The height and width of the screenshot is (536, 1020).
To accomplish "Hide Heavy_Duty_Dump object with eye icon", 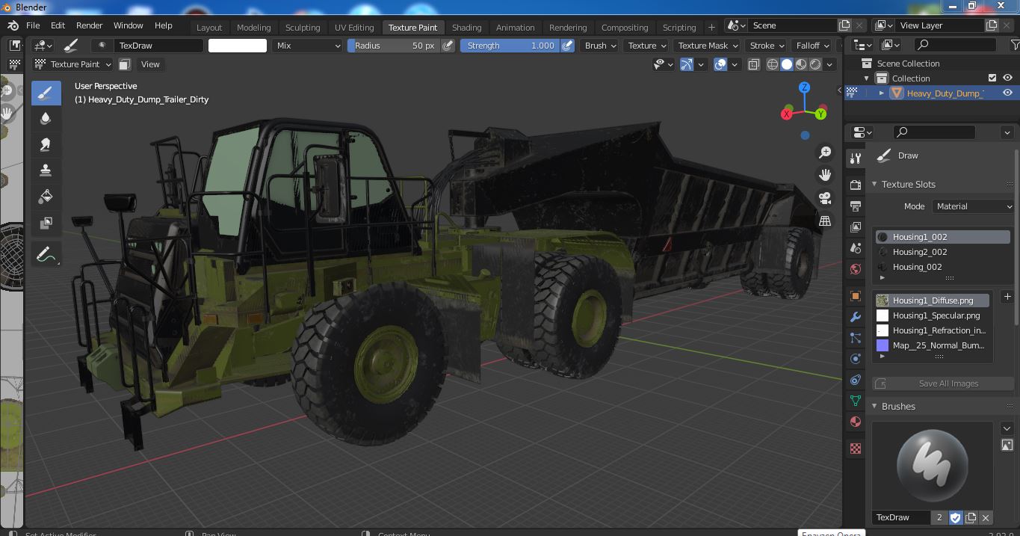I will [x=1007, y=93].
